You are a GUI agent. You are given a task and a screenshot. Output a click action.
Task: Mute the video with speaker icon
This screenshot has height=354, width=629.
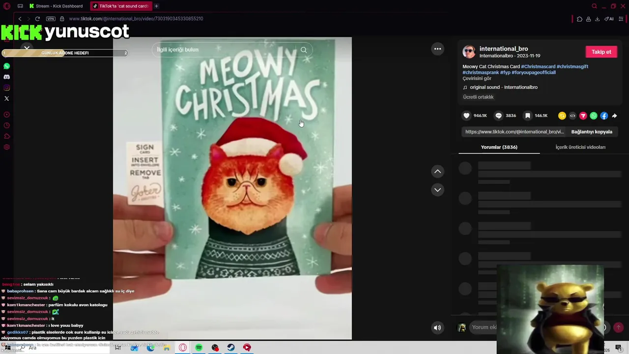click(x=437, y=327)
